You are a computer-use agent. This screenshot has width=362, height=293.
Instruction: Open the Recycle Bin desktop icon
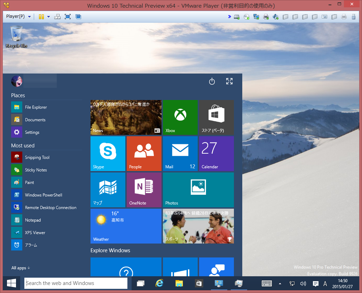(16, 37)
